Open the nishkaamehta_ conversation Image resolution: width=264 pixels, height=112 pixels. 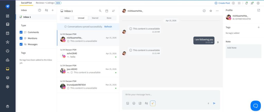pyautogui.click(x=88, y=38)
